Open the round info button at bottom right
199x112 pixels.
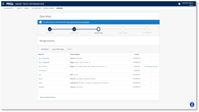tap(192, 105)
